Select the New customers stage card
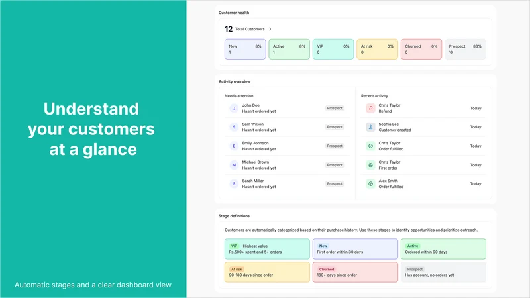 245,49
